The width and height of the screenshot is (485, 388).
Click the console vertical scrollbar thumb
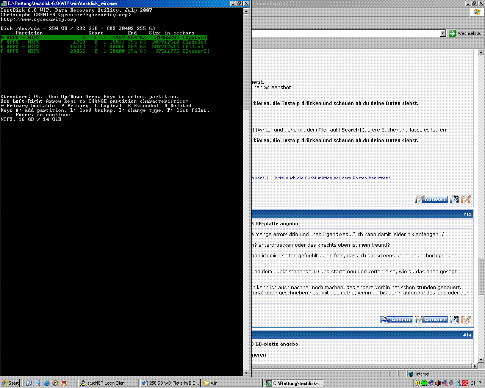coord(246,62)
